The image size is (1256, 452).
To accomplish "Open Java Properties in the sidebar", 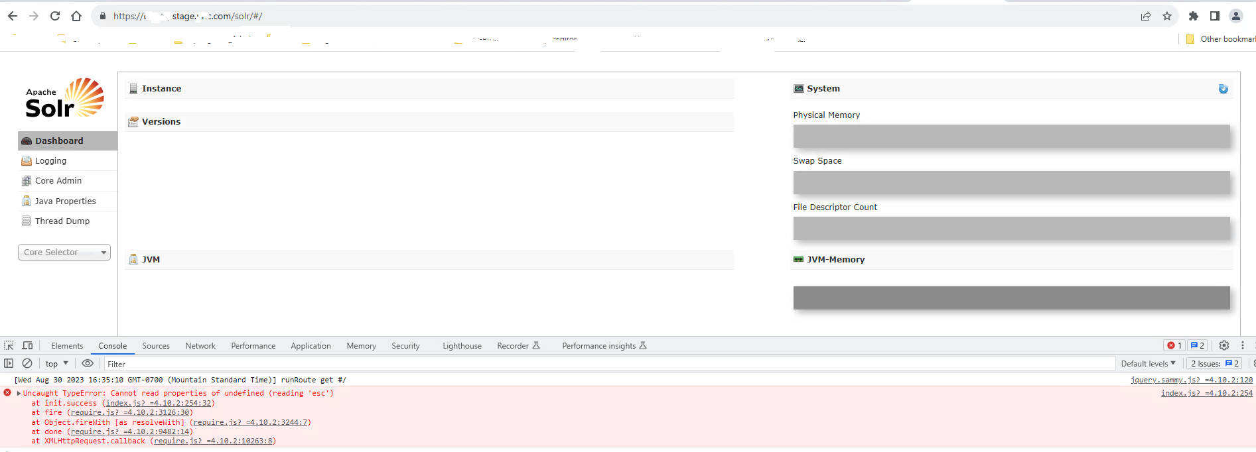I will pos(68,201).
